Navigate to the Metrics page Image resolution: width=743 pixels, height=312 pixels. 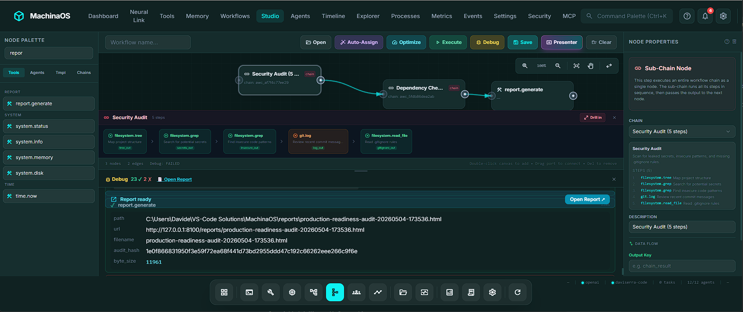click(x=442, y=16)
